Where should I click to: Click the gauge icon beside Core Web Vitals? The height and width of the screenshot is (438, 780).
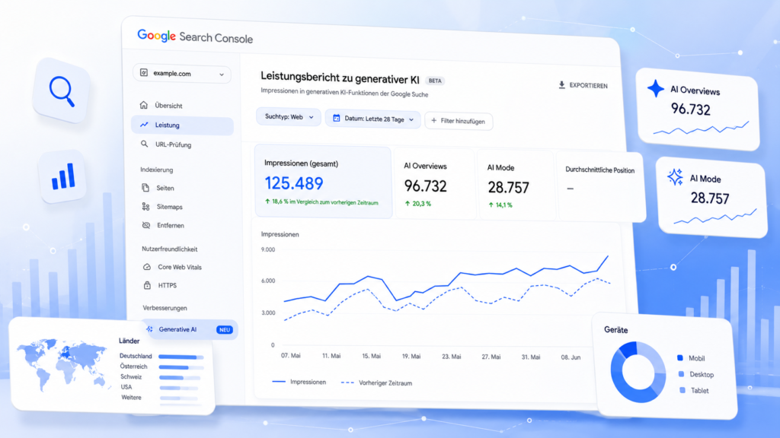[x=147, y=267]
